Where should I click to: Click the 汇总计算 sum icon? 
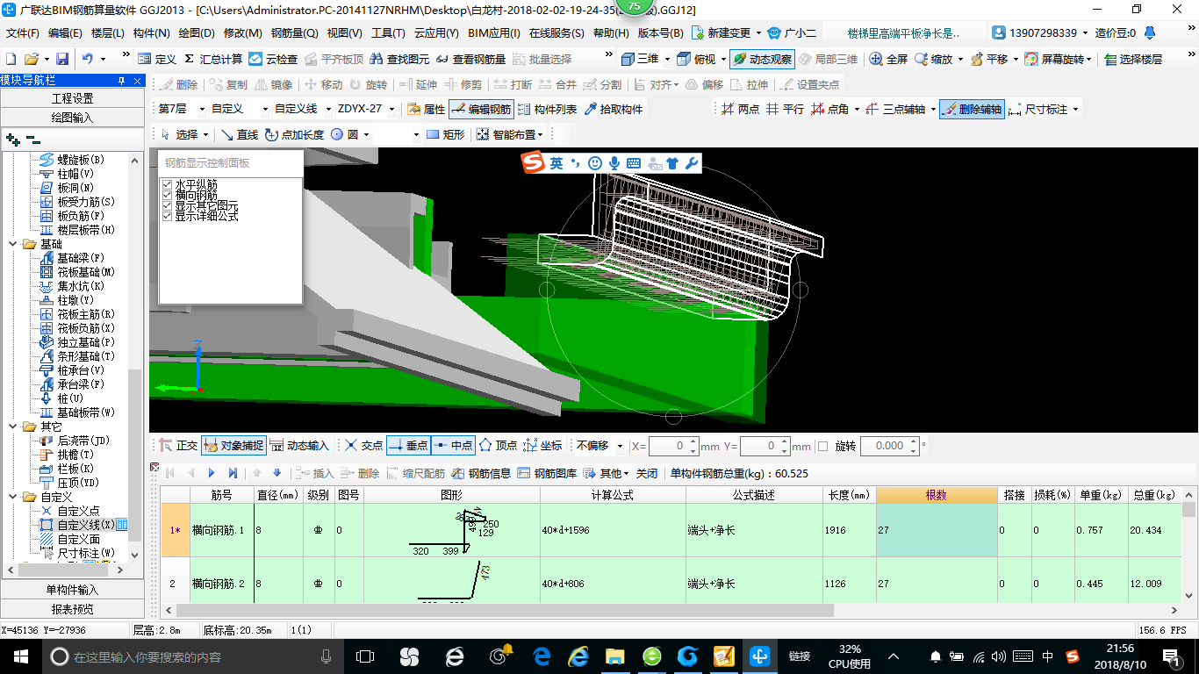[189, 59]
